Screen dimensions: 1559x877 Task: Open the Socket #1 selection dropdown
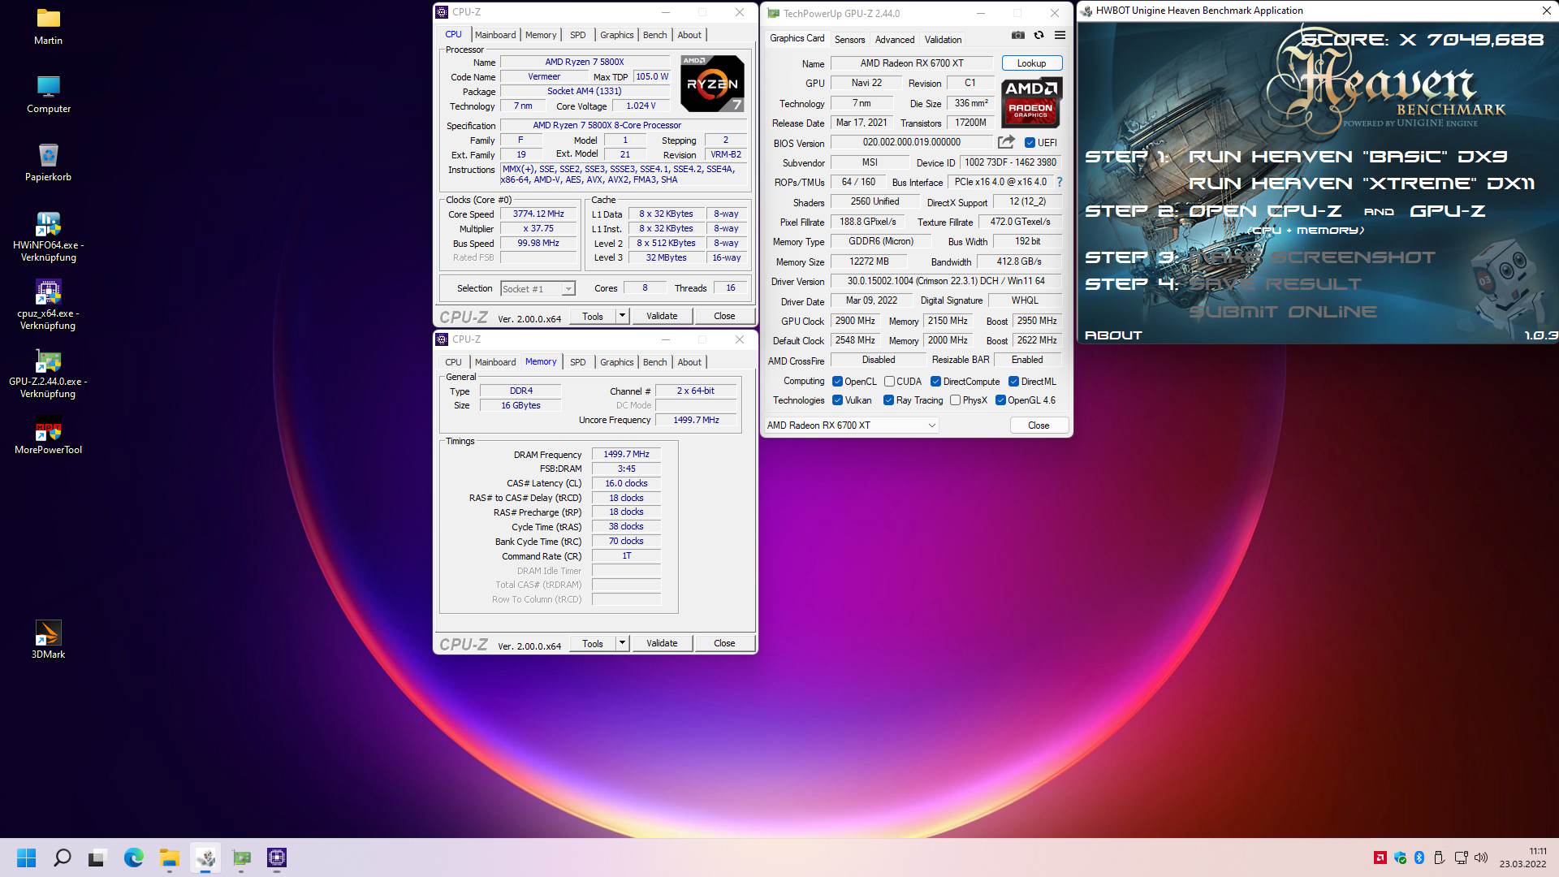[538, 289]
